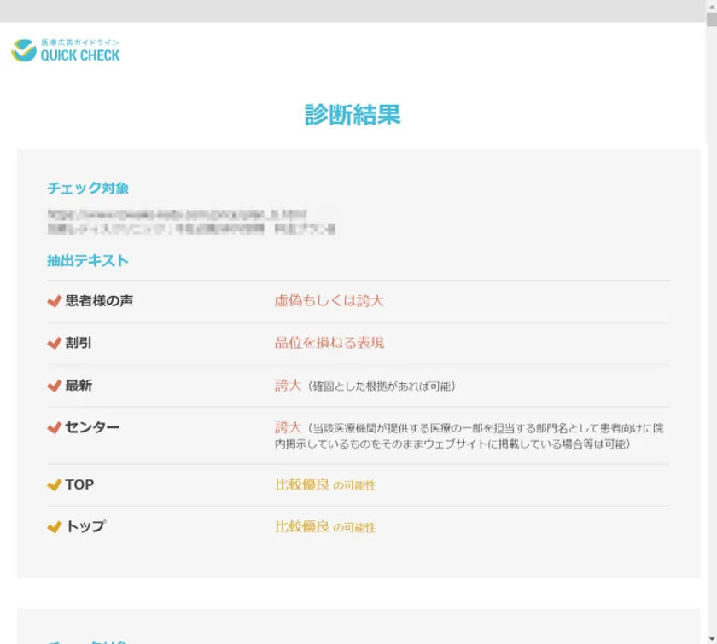Click the red checkmark beside 最新
Image resolution: width=717 pixels, height=644 pixels.
pyautogui.click(x=55, y=386)
